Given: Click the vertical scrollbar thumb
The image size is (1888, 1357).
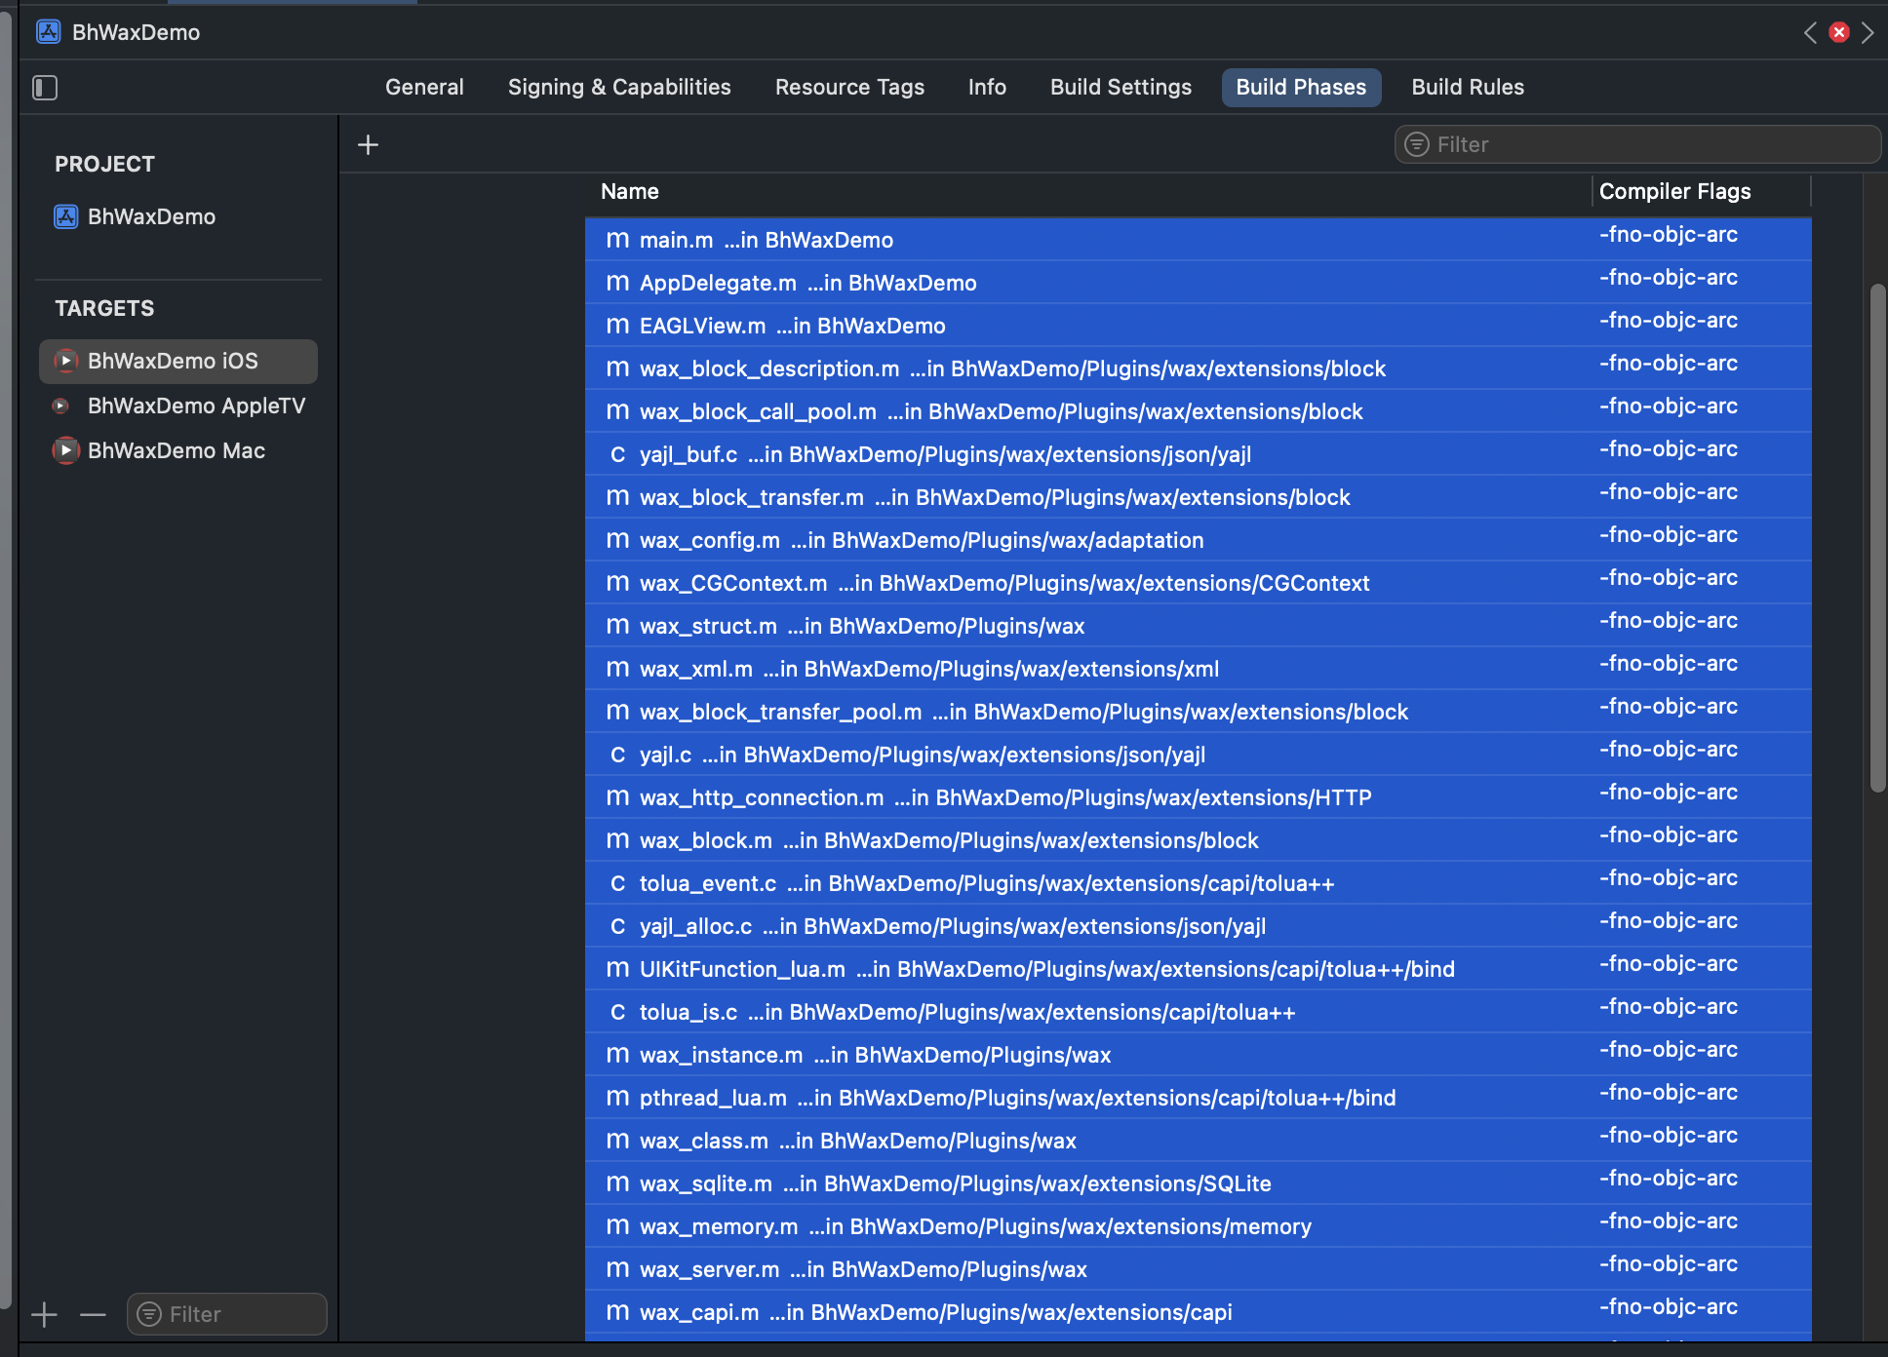Looking at the screenshot, I should pos(1877,538).
